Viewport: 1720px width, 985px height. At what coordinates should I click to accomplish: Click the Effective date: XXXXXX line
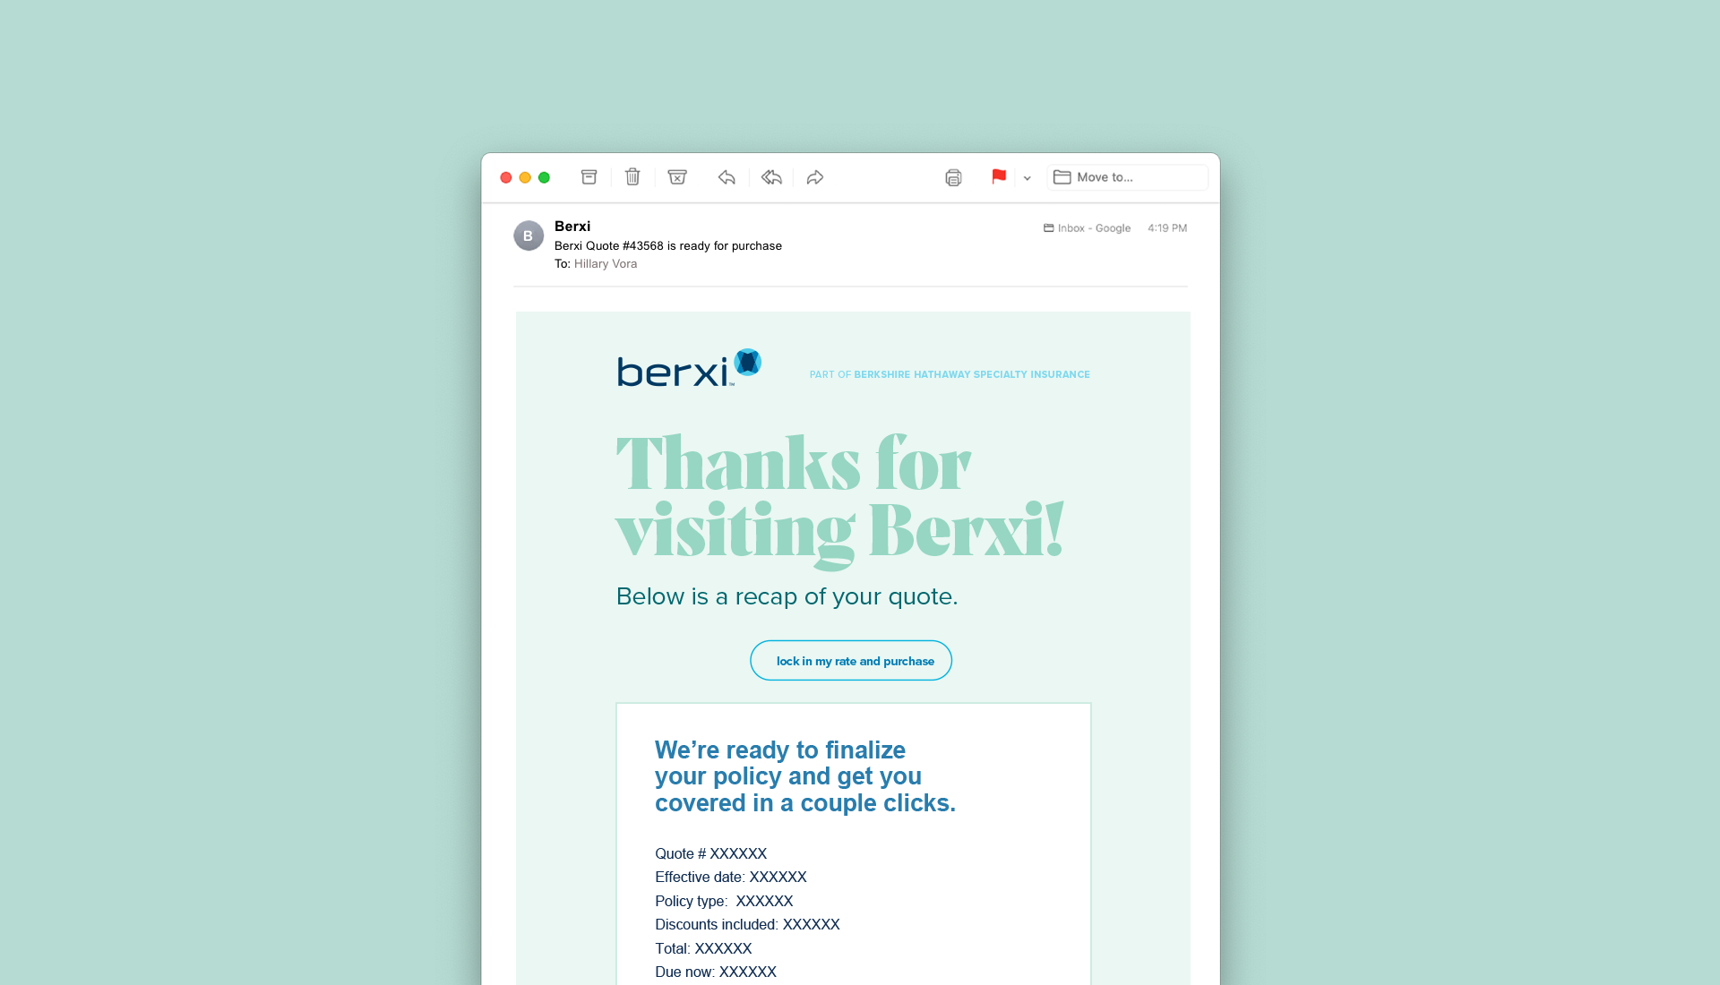click(x=731, y=877)
